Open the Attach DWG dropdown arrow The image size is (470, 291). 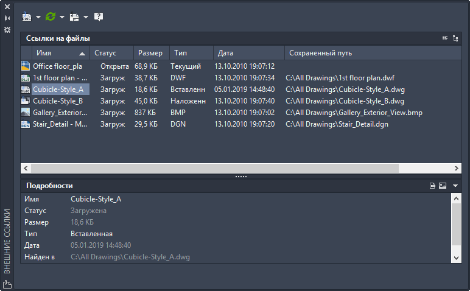[x=38, y=17]
